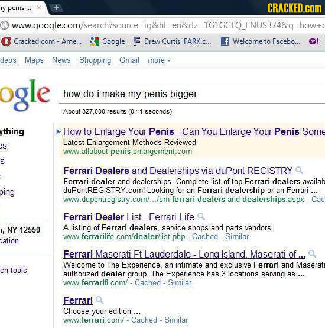This screenshot has width=325, height=328.
Task: Click 'Choose your edition ...' snippet text
Action: [x=102, y=311]
